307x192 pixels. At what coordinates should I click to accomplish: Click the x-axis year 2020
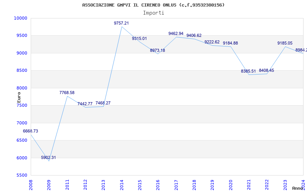pos(231,185)
